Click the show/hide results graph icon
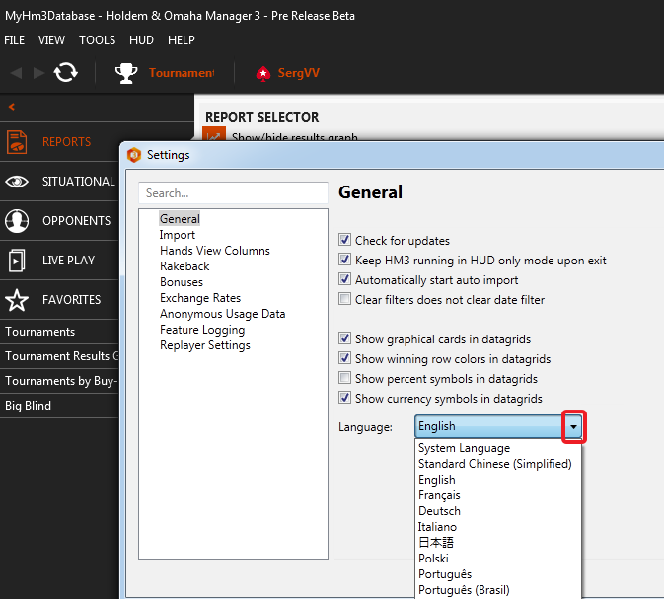 click(x=214, y=134)
